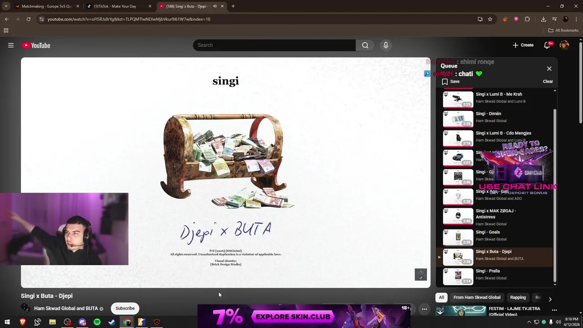Show more filter chips with arrow
Screen dimensions: 583x328
550,299
